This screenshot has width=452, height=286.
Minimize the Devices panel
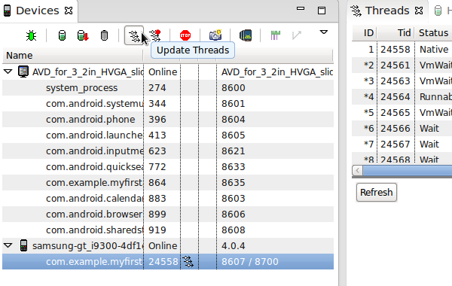[x=301, y=8]
